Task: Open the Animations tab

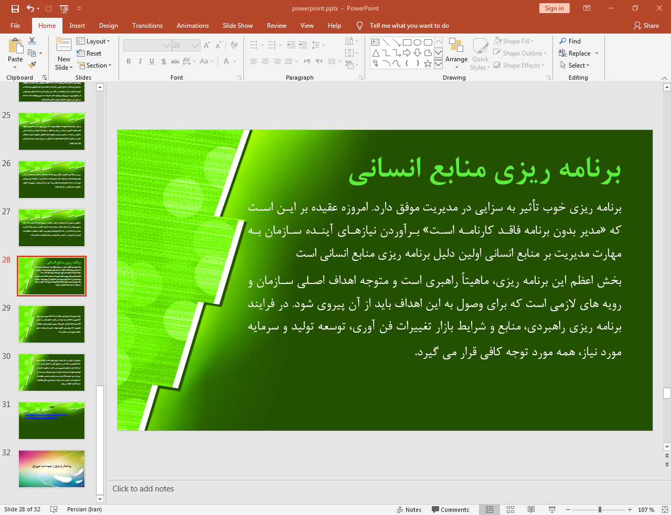Action: coord(193,26)
